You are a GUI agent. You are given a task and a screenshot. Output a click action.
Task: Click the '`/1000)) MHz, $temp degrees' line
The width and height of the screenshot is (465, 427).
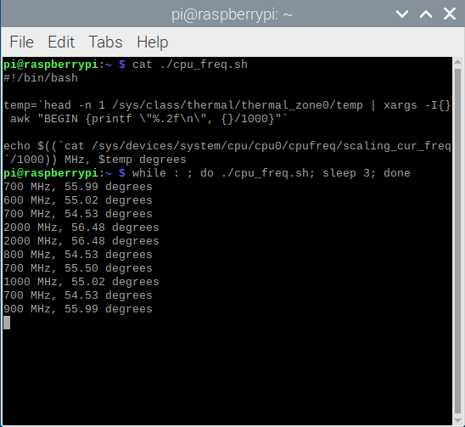(x=95, y=160)
